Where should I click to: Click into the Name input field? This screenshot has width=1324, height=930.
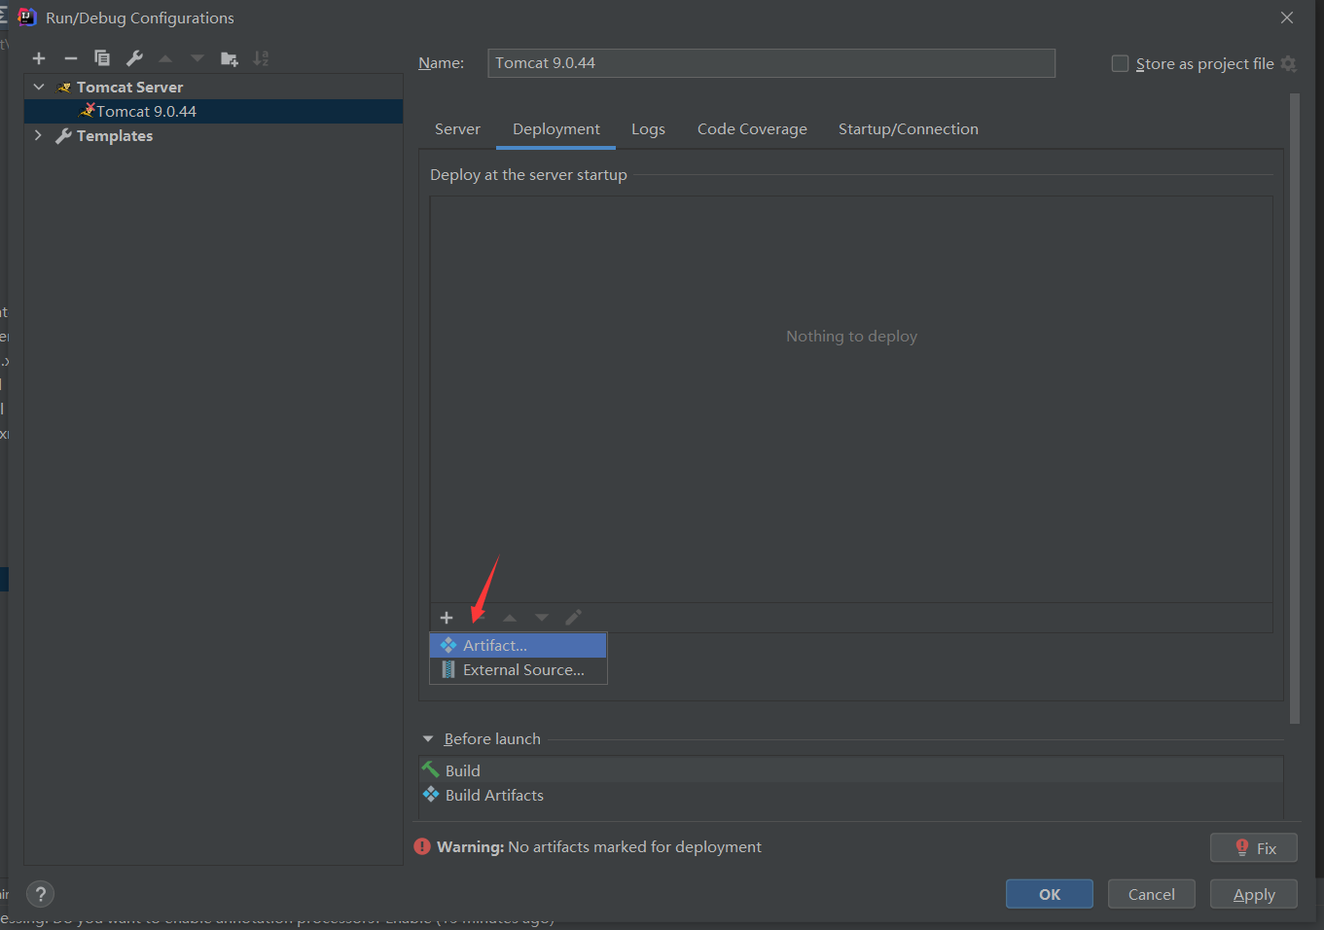point(771,63)
